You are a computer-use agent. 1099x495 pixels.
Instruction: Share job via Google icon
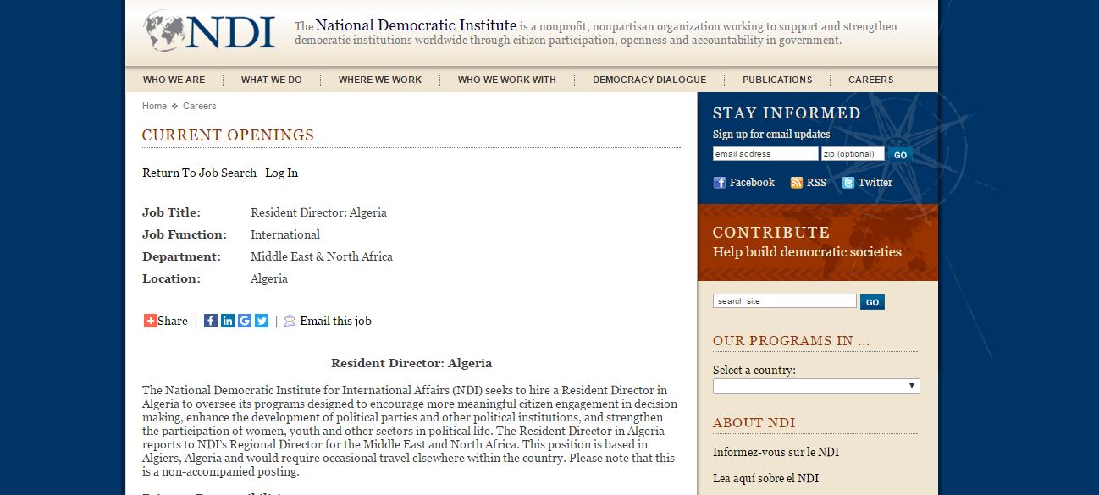click(245, 321)
